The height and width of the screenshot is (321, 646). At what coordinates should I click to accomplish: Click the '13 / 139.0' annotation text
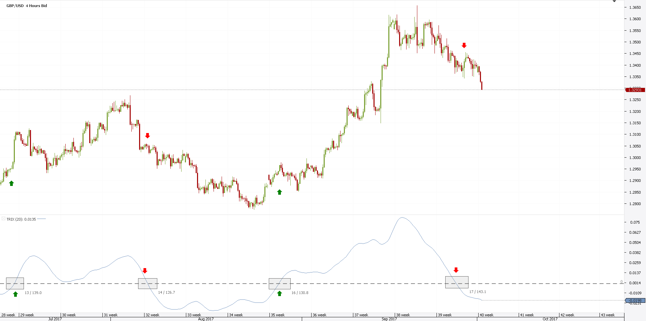tap(33, 293)
